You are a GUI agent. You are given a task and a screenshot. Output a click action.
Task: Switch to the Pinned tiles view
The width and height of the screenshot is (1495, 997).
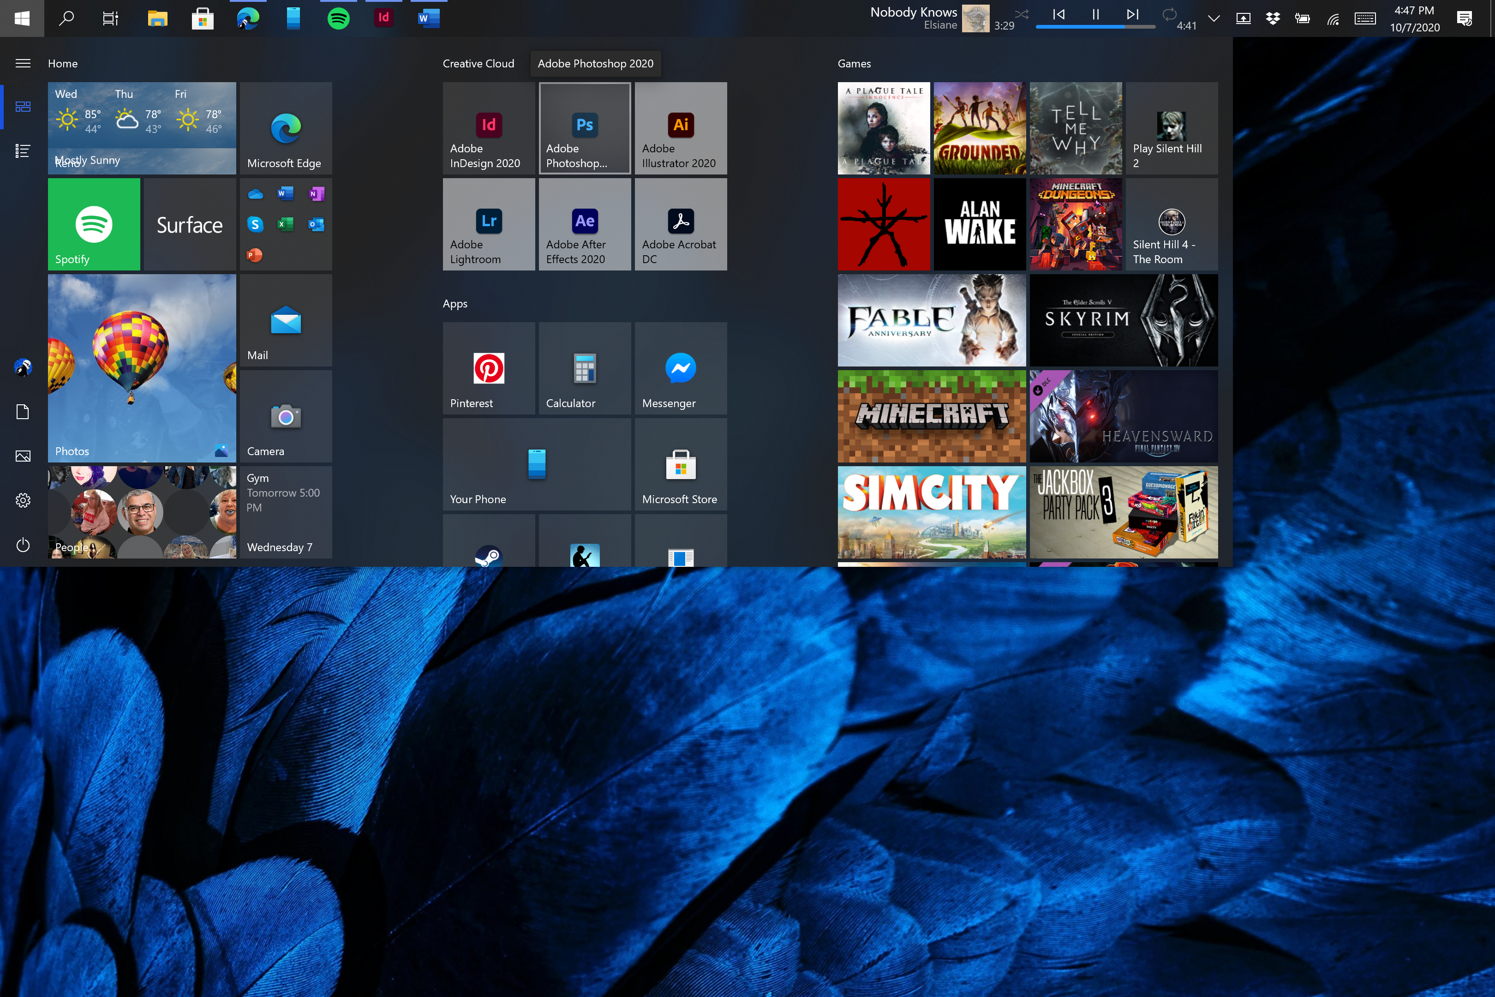click(x=23, y=106)
